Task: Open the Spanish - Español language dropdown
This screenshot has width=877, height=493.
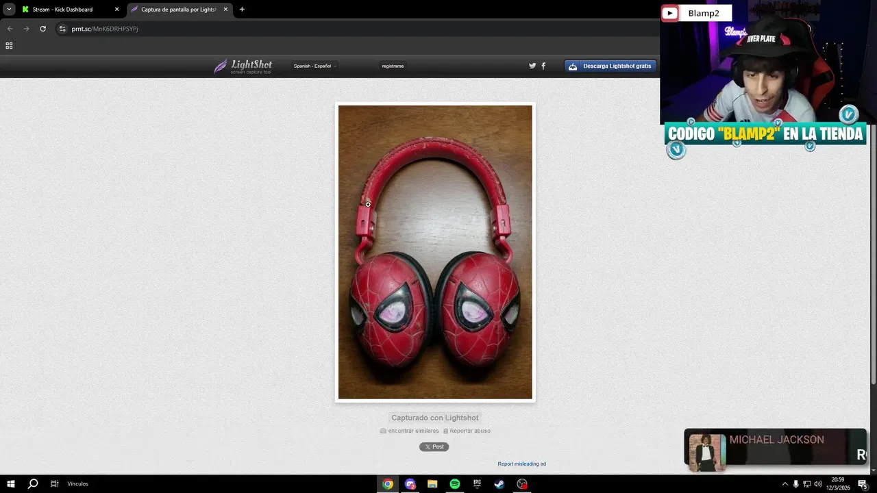Action: [314, 66]
